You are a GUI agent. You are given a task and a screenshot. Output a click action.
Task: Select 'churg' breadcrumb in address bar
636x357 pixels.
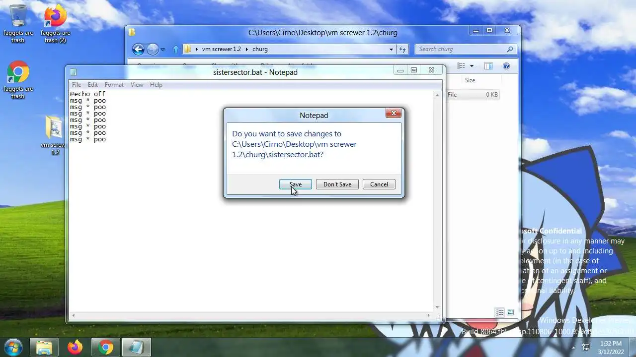(260, 49)
